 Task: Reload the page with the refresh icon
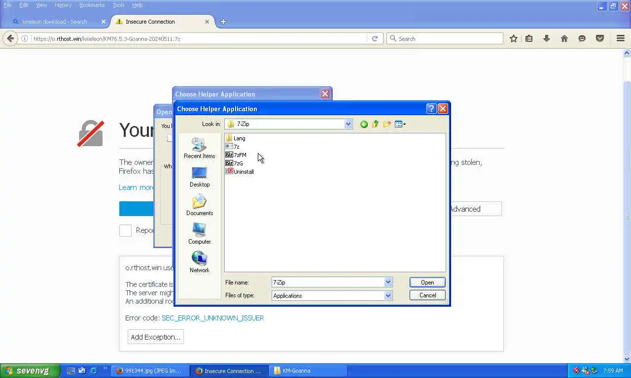375,38
